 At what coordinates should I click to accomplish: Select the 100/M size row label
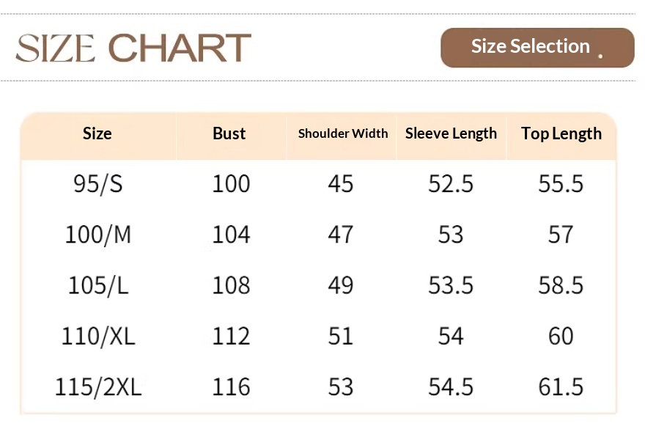tap(98, 235)
